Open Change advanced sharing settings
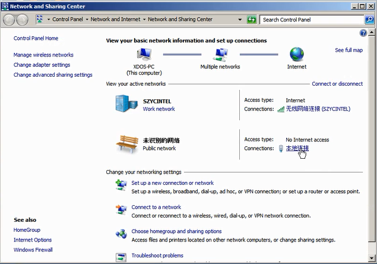377x264 pixels. tap(53, 75)
